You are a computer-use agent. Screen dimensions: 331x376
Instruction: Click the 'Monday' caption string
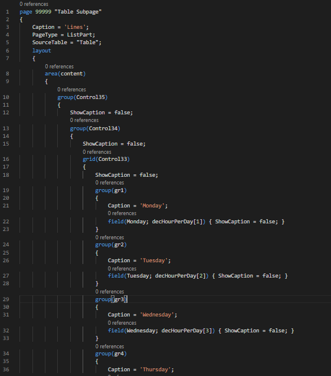[152, 206]
